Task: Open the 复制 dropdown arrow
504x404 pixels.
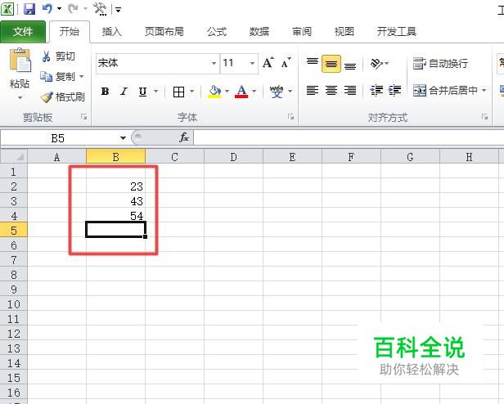Action: point(81,77)
